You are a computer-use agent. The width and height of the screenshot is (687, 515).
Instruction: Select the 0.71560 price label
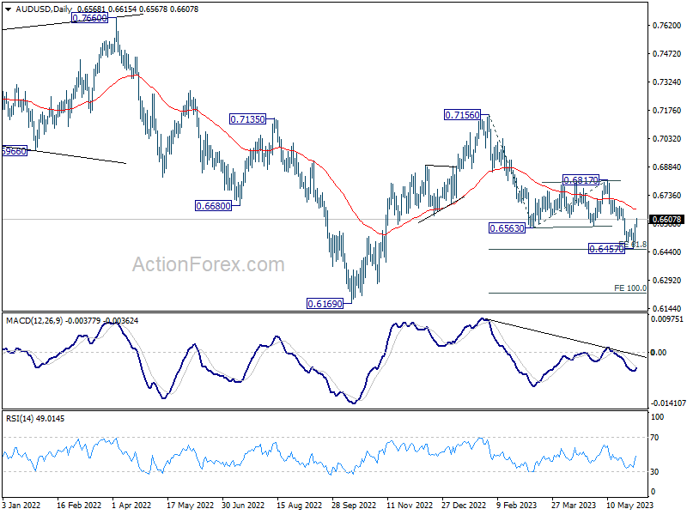point(462,115)
